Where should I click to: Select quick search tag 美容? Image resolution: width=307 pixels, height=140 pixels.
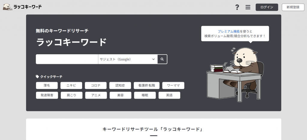[121, 95]
